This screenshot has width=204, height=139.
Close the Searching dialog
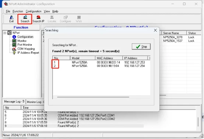click(x=155, y=30)
